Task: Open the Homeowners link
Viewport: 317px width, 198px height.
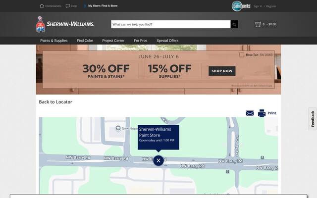Action: click(x=53, y=6)
